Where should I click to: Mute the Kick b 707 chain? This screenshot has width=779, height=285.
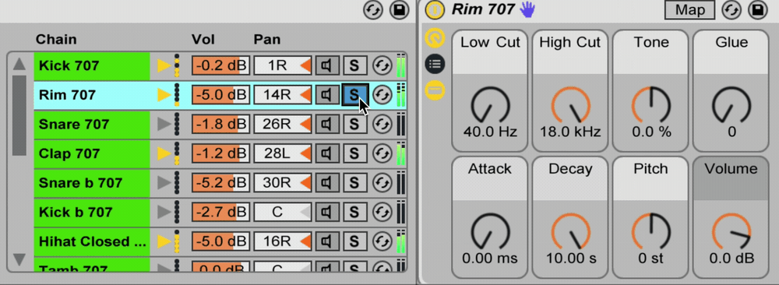(x=327, y=212)
